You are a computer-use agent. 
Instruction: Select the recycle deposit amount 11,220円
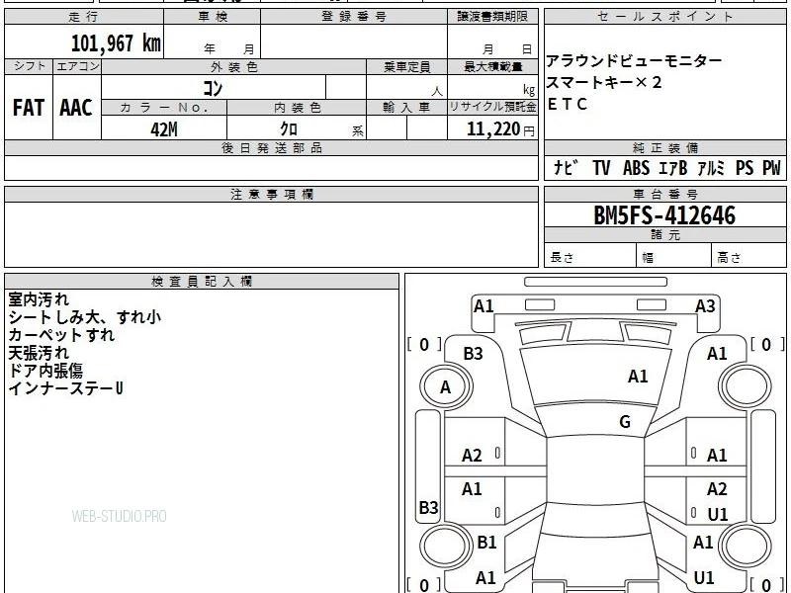(500, 129)
